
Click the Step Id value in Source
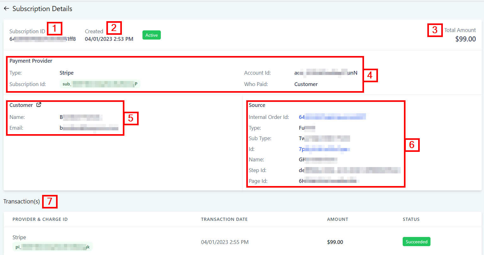coord(349,170)
